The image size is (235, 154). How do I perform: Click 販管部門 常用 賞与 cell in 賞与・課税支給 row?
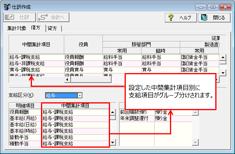click(x=122, y=70)
